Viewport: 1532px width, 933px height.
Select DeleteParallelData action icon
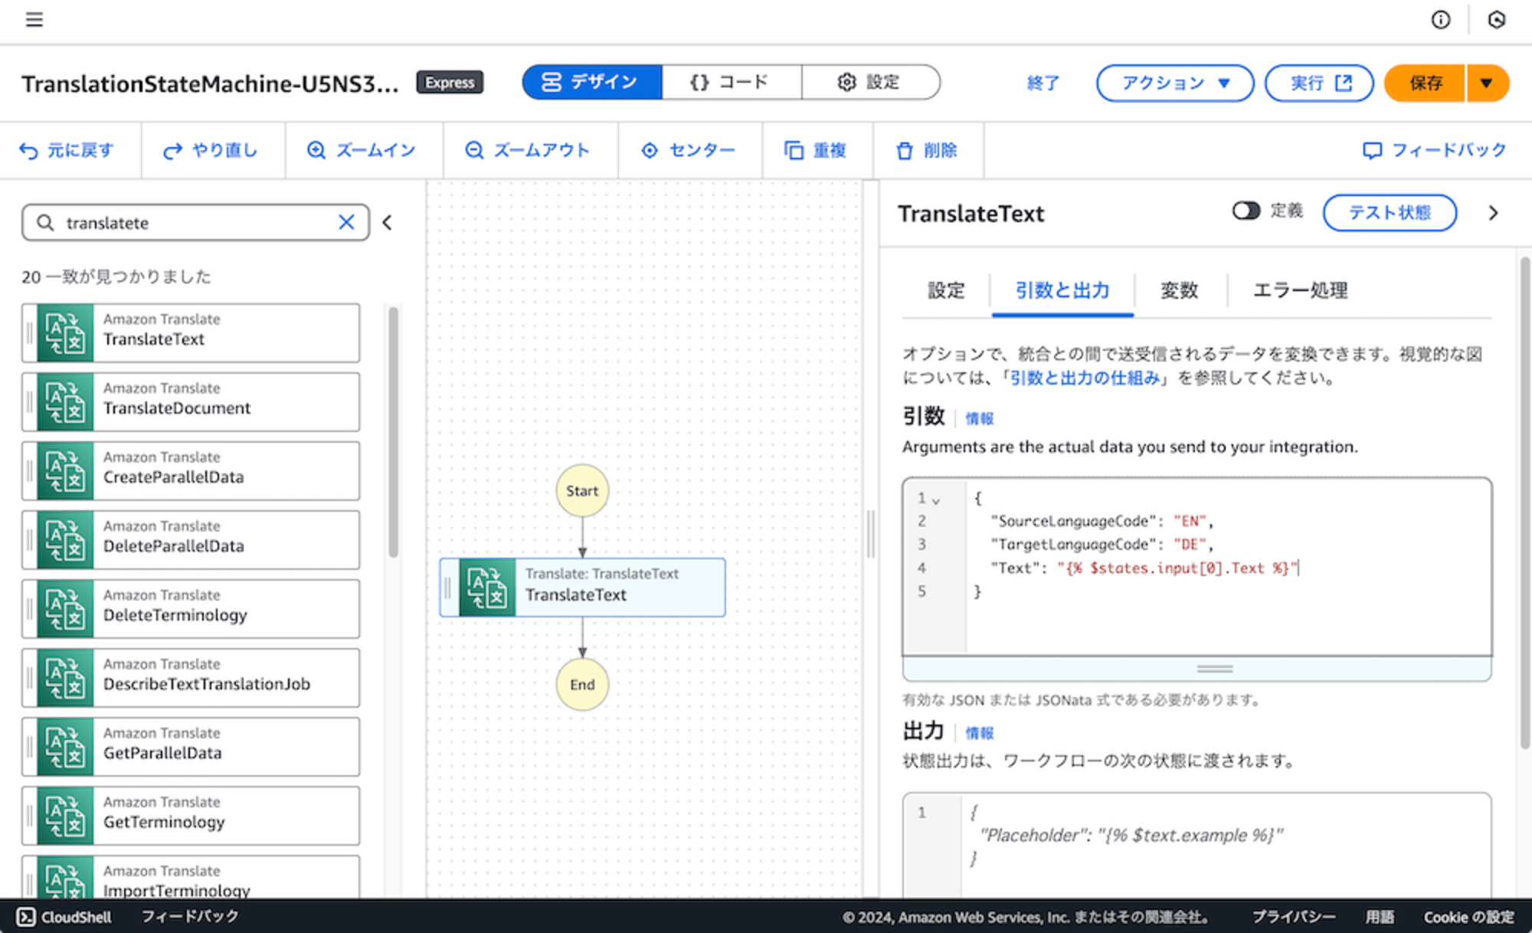[65, 540]
